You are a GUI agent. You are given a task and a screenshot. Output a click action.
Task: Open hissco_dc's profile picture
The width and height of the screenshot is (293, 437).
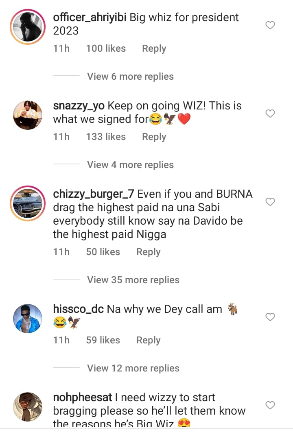point(28,319)
